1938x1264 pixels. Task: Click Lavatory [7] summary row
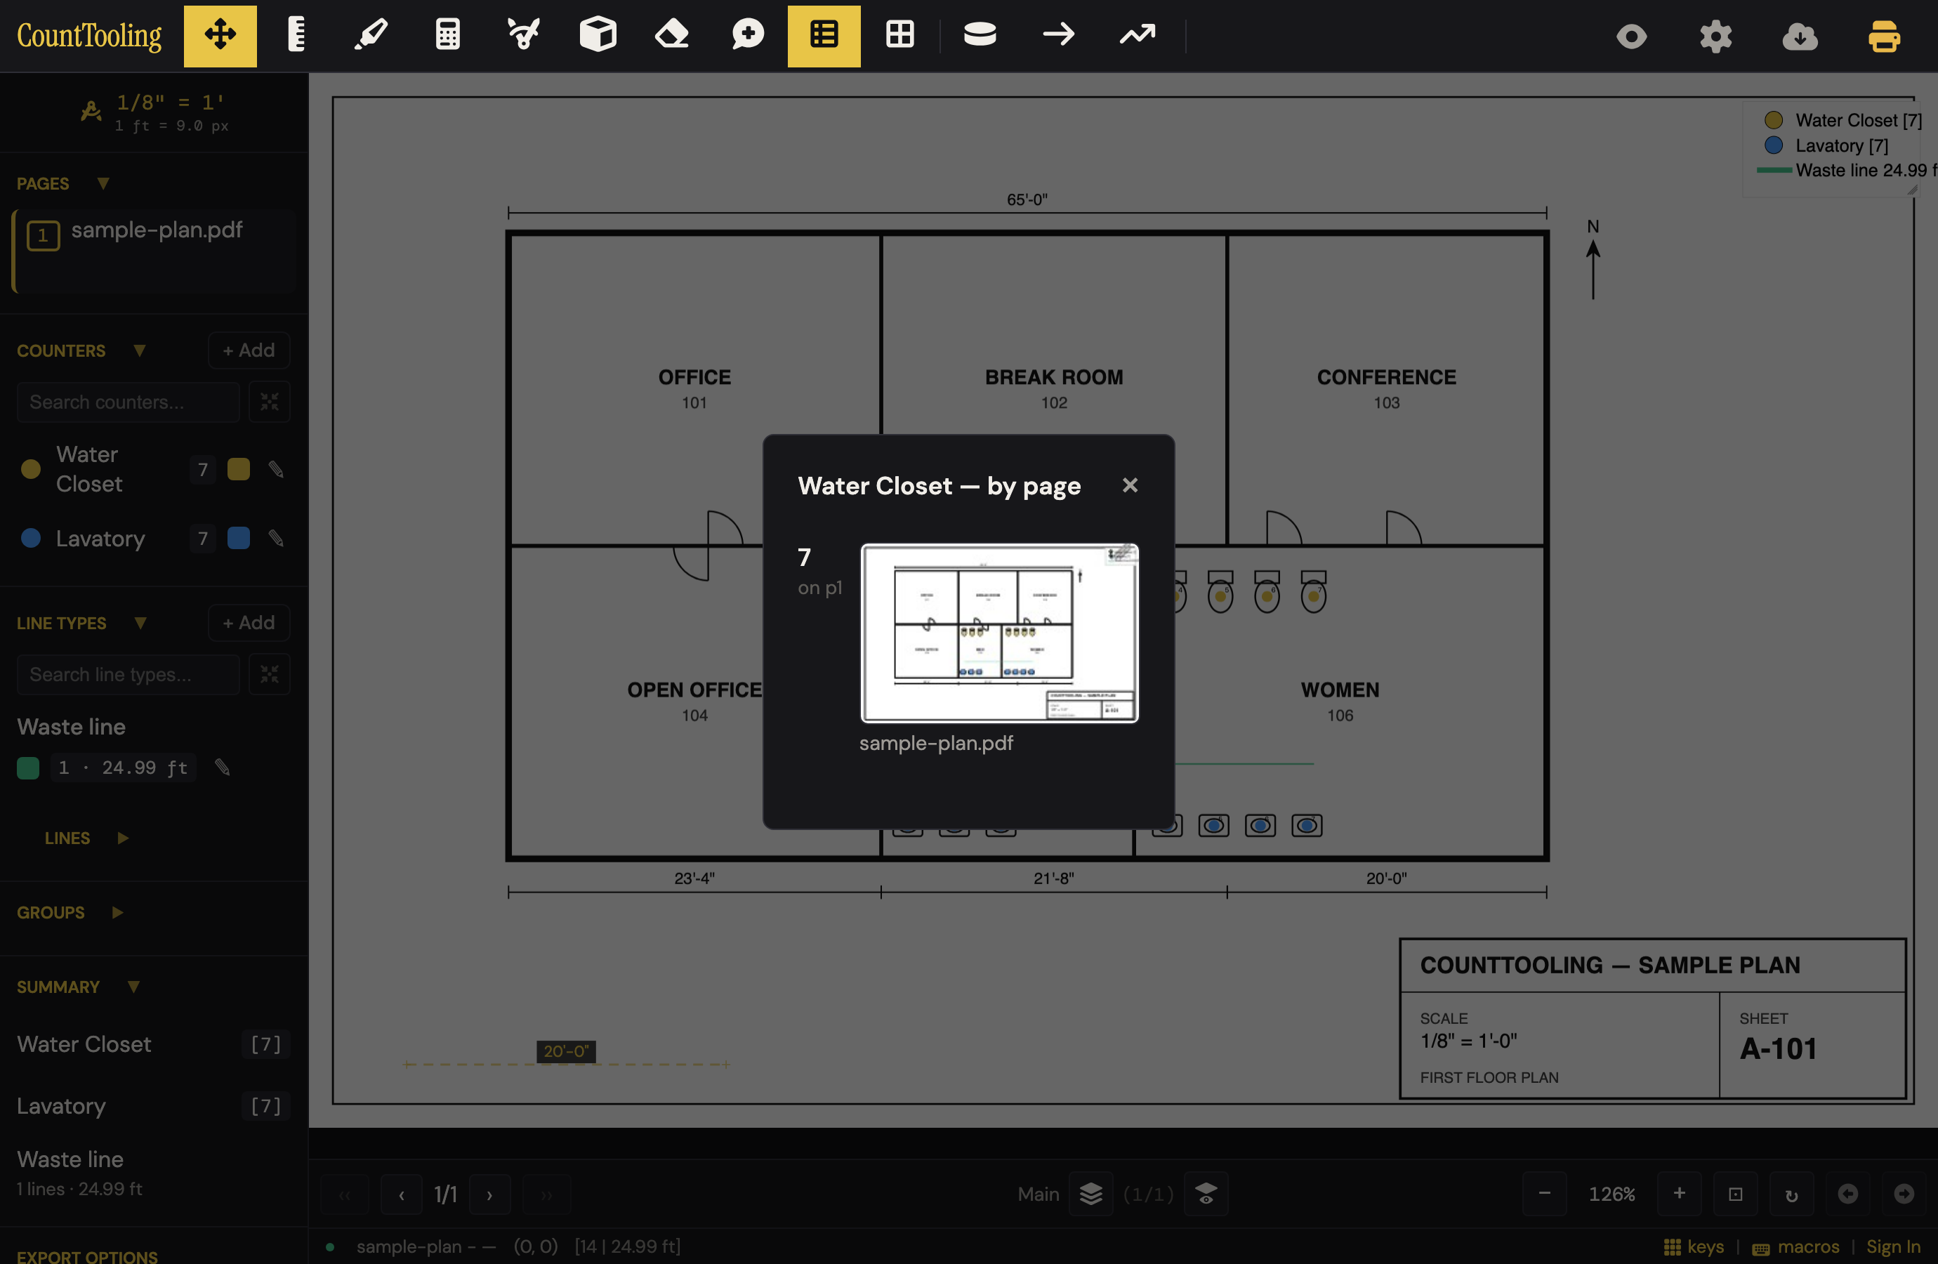tap(154, 1106)
